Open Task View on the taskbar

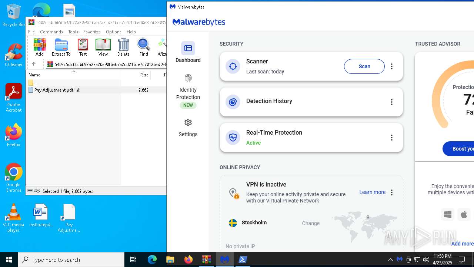pyautogui.click(x=133, y=260)
